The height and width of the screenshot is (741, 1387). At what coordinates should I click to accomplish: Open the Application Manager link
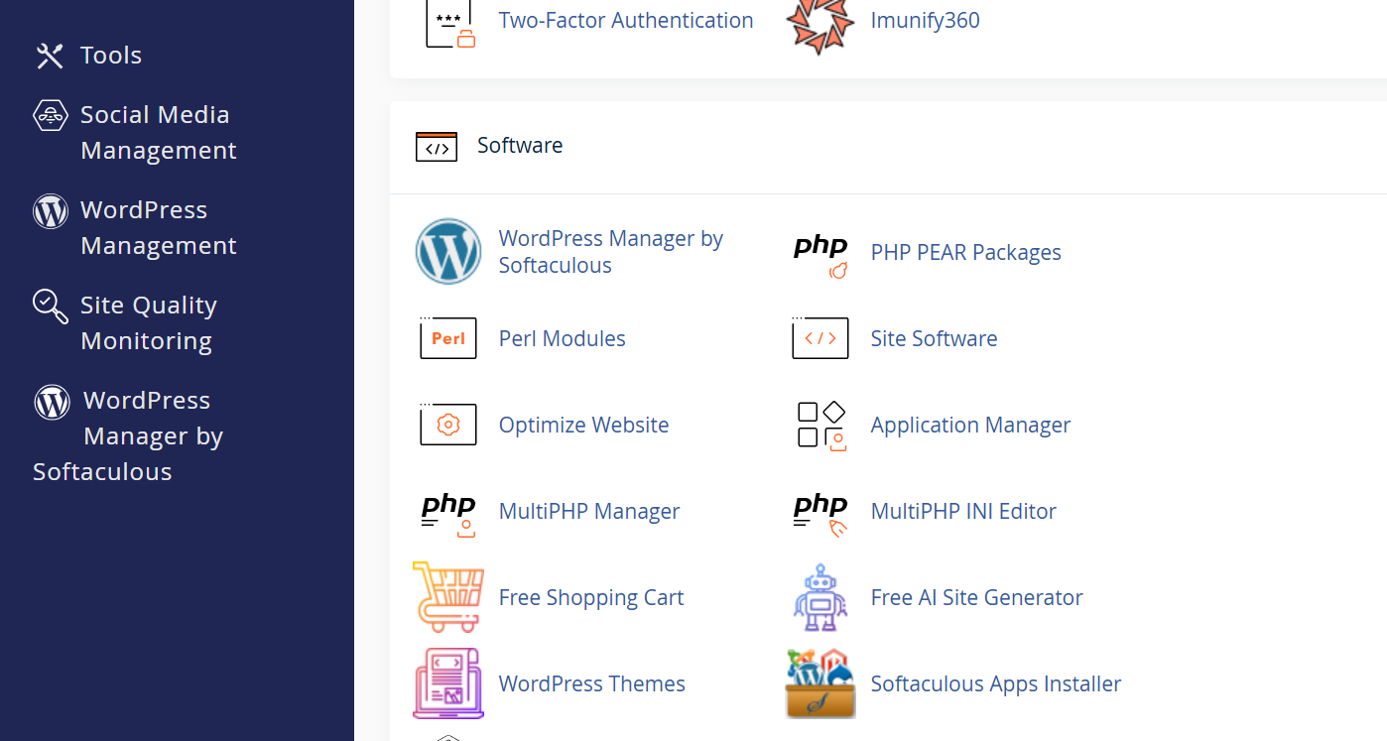point(970,425)
